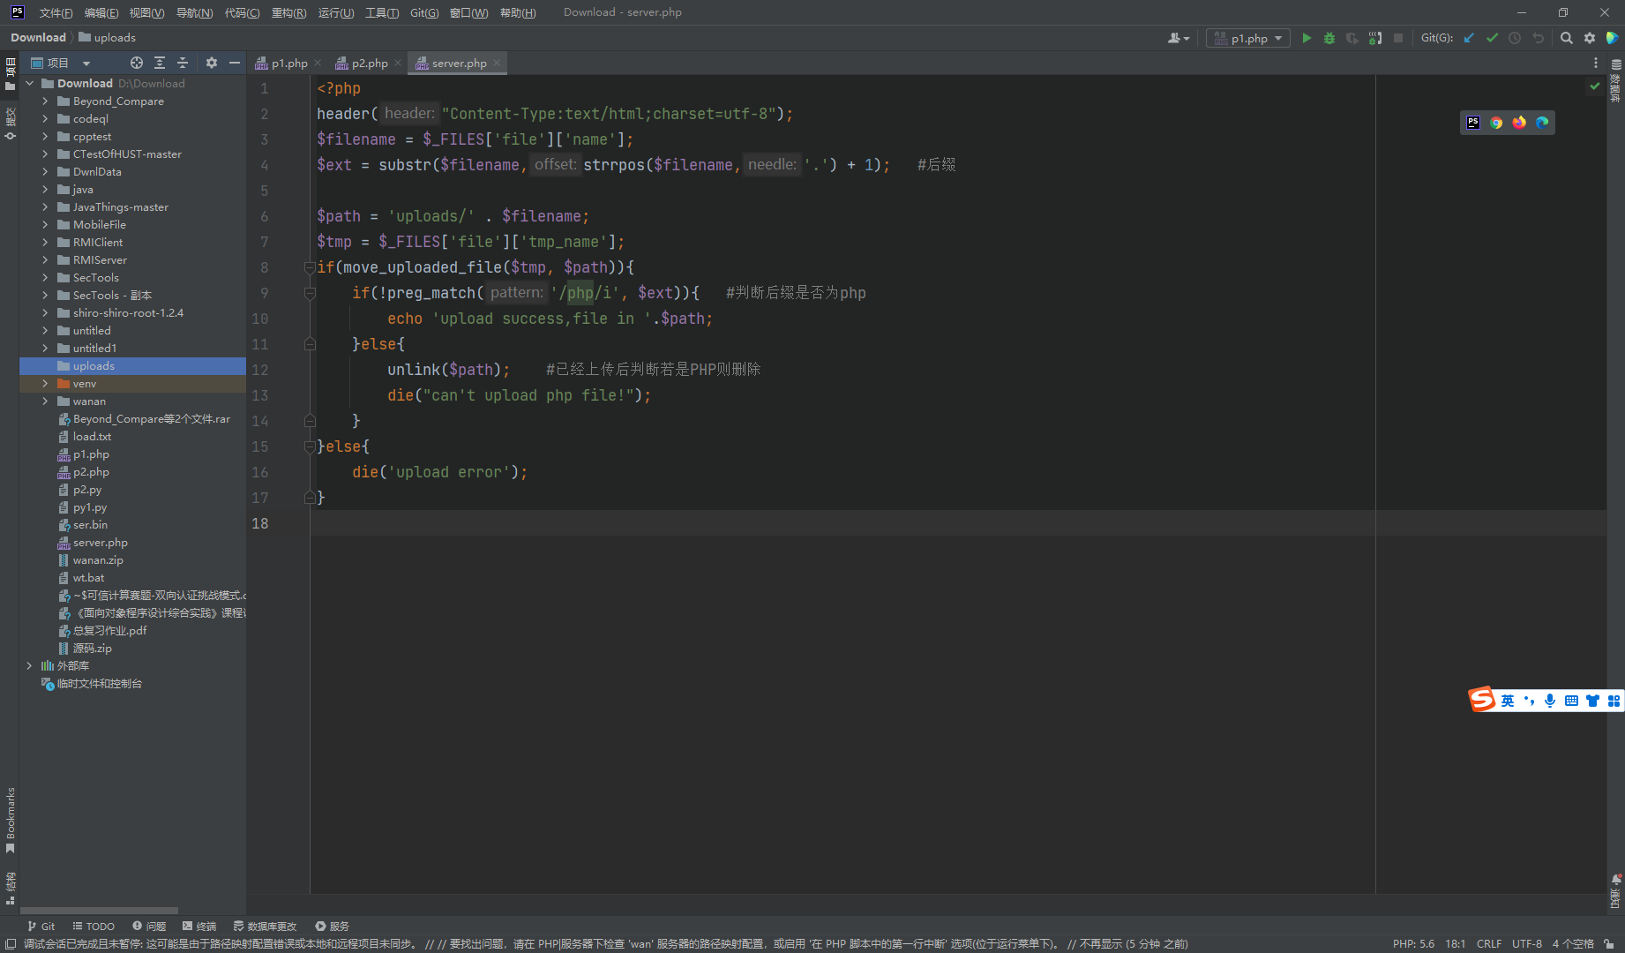Viewport: 1625px width, 953px height.
Task: Open page in Edge browser icon
Action: (x=1542, y=123)
